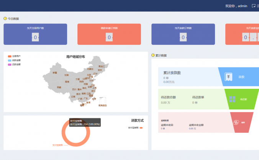
Task: Click the 累计放款数 heading
Action: [172, 73]
